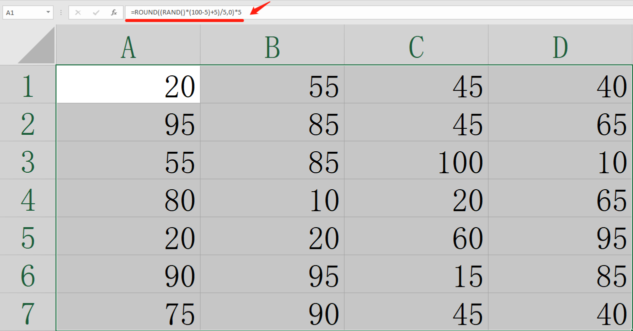The height and width of the screenshot is (331, 633).
Task: Click the Select All corner triangle
Action: (x=36, y=45)
